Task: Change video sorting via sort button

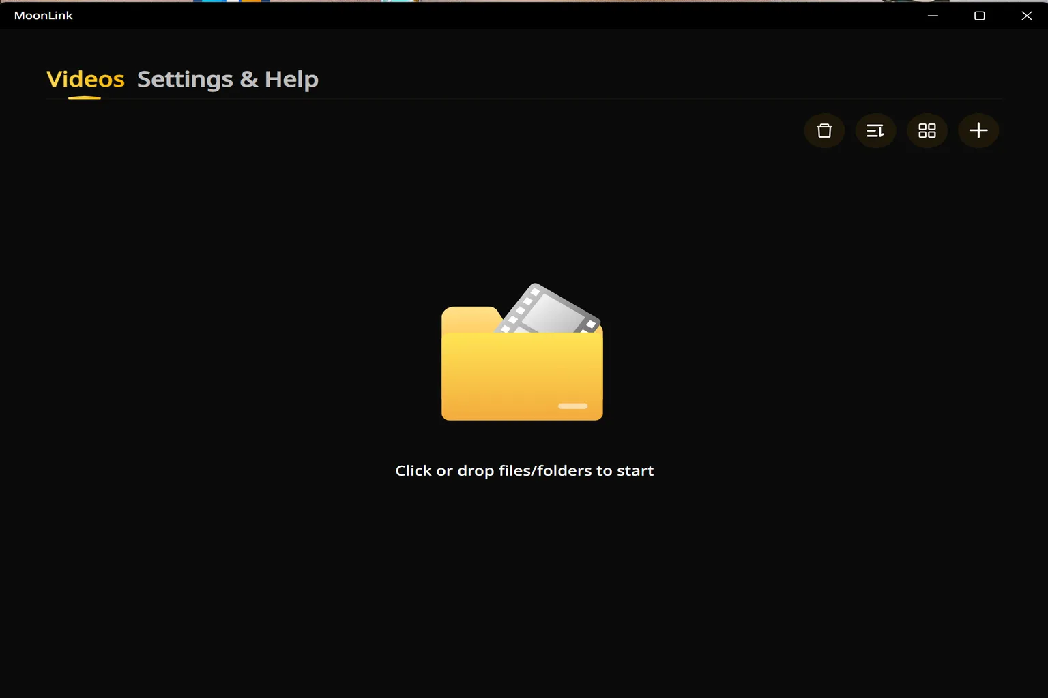Action: (875, 130)
